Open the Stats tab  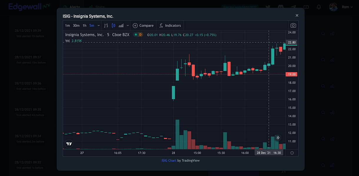97,7
